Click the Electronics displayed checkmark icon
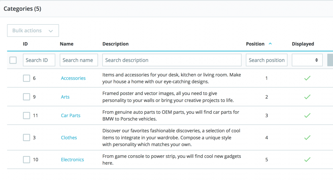Viewport: 333px width, 180px height. [x=307, y=160]
